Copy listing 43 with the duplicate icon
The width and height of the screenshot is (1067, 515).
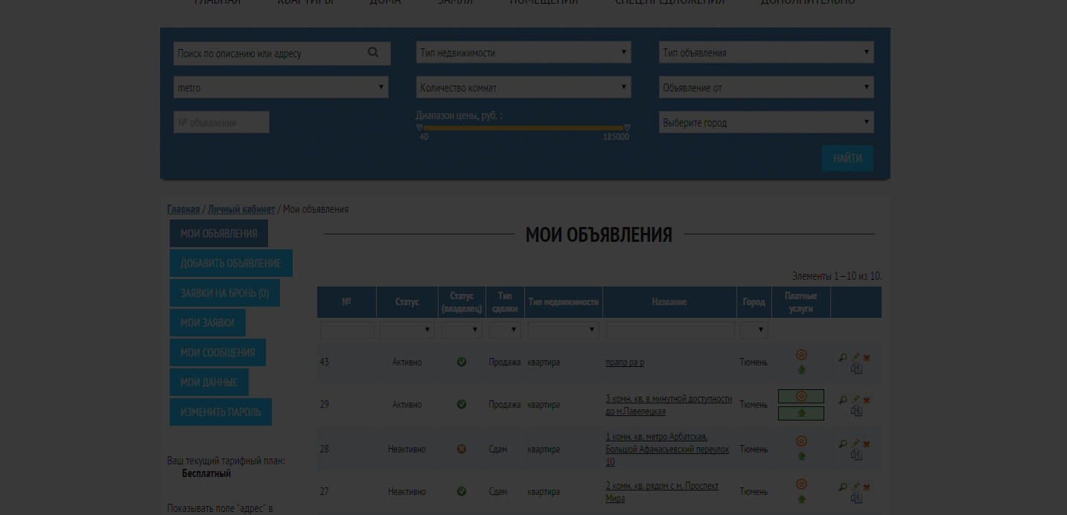point(856,368)
